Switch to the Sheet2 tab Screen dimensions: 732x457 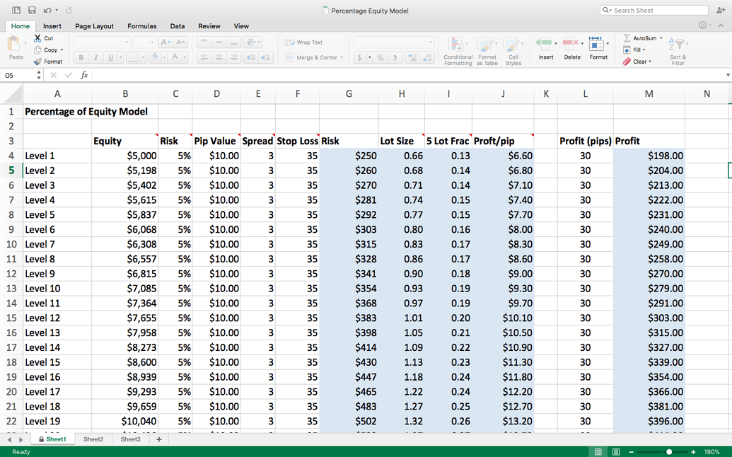(93, 439)
